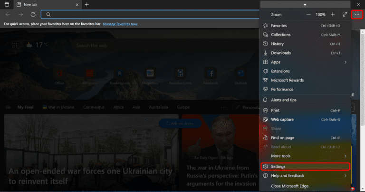
Task: Switch to the Australasia feed tab
Action: [x=159, y=107]
